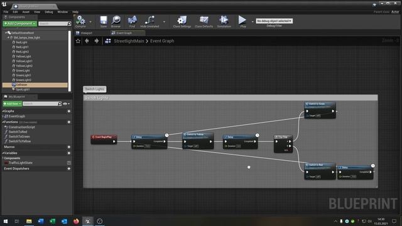402x226 pixels.
Task: Select the Switch Lights comment header
Action: click(231, 98)
